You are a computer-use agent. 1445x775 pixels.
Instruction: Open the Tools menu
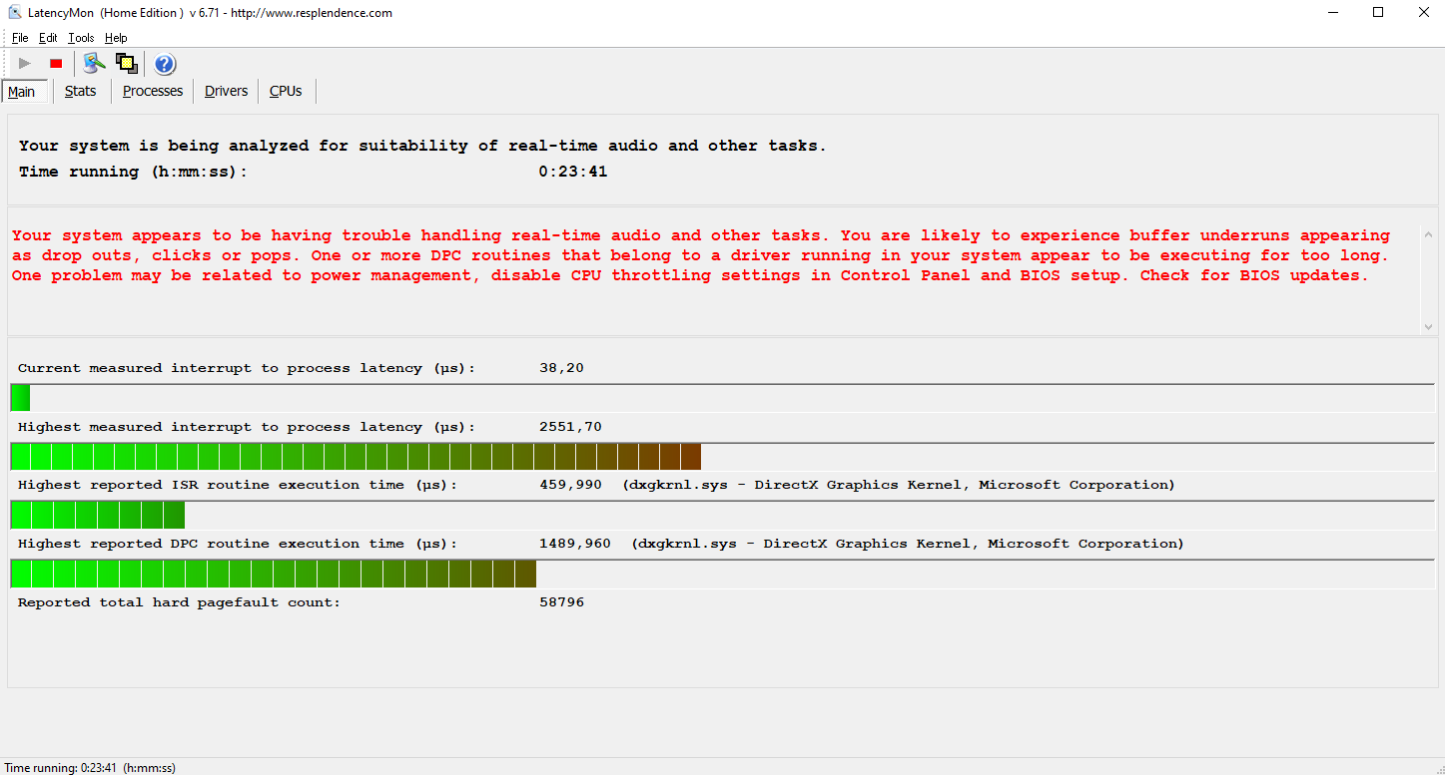[x=81, y=38]
